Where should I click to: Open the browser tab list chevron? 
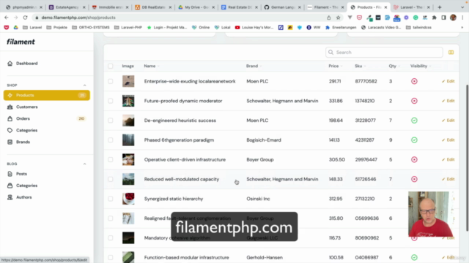(x=462, y=7)
